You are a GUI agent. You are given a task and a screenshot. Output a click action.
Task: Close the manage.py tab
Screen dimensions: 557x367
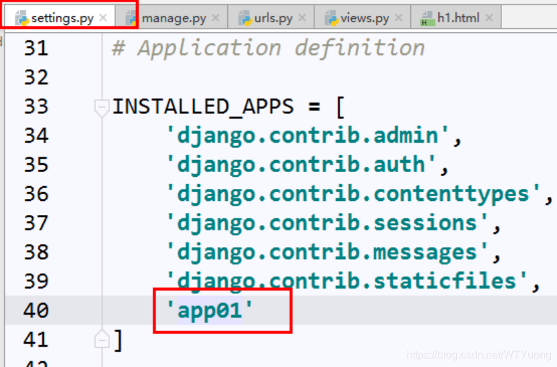point(215,17)
